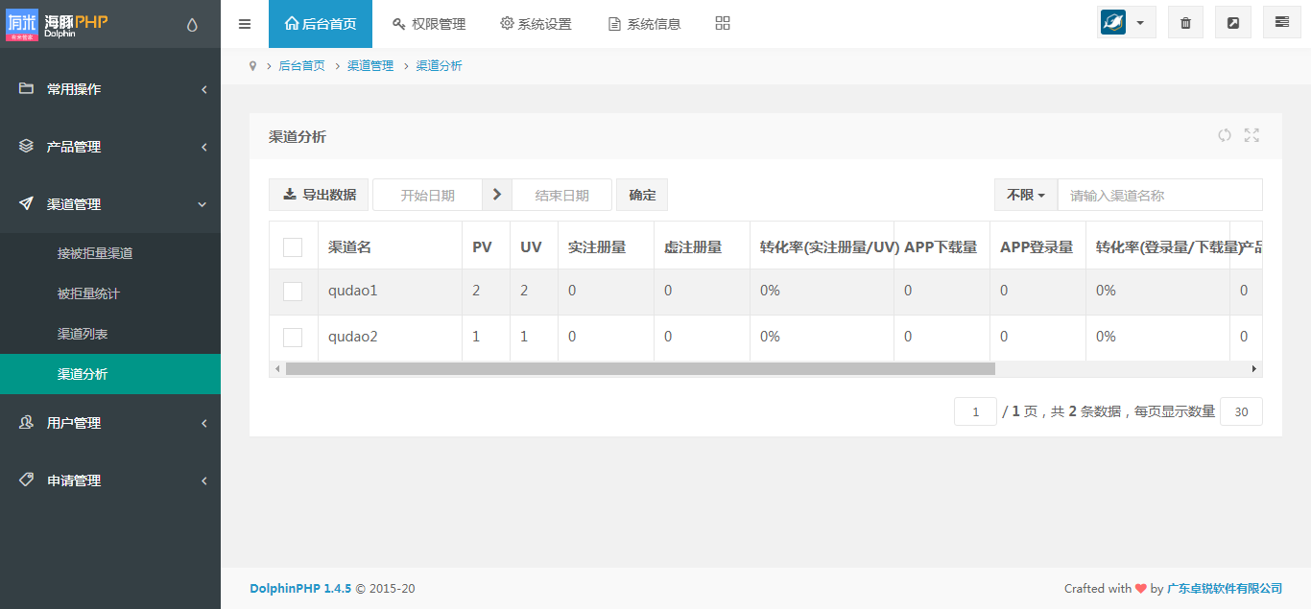Focus the 请输入渠道名称 search field

(x=1158, y=195)
